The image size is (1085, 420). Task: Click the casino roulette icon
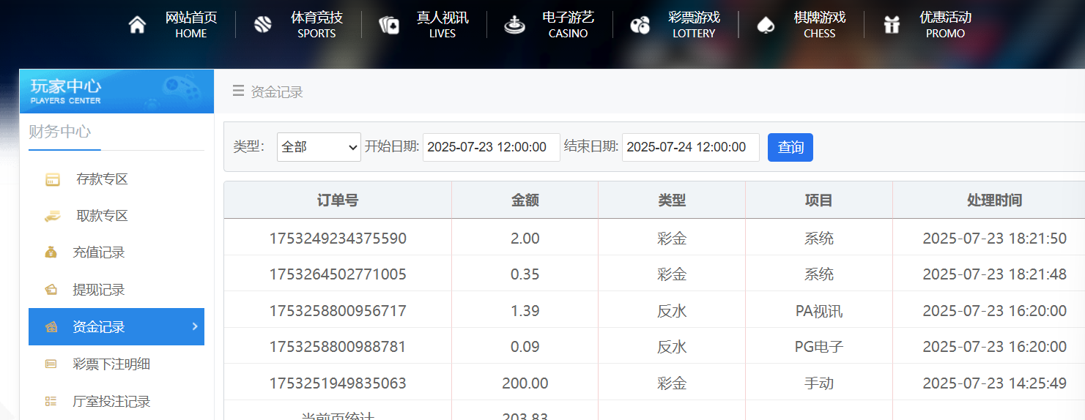[x=514, y=25]
